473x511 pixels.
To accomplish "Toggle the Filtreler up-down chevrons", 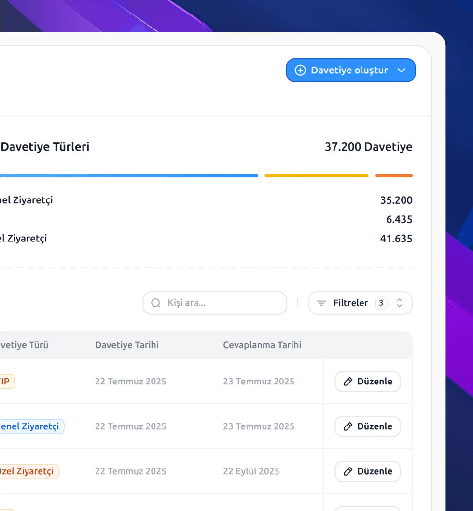I will pos(399,303).
